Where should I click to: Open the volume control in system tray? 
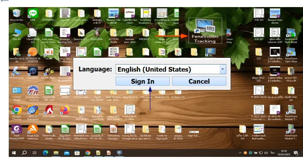tap(266, 153)
